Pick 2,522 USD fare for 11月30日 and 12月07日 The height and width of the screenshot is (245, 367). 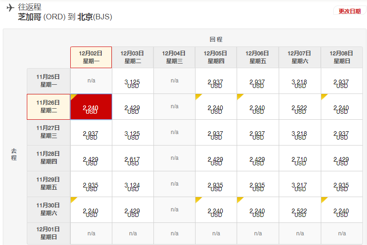tap(300, 210)
